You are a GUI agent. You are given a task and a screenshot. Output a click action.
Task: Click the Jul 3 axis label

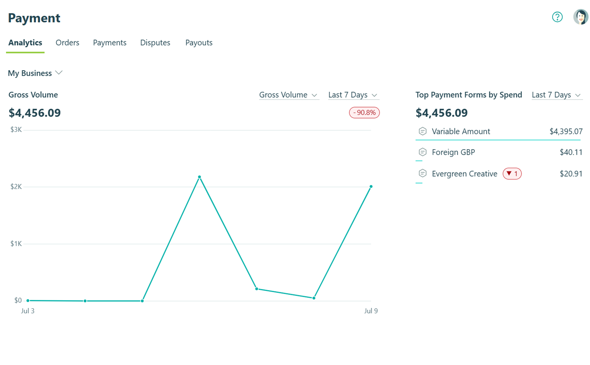[28, 311]
